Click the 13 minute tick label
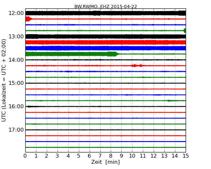 pyautogui.click(x=164, y=156)
